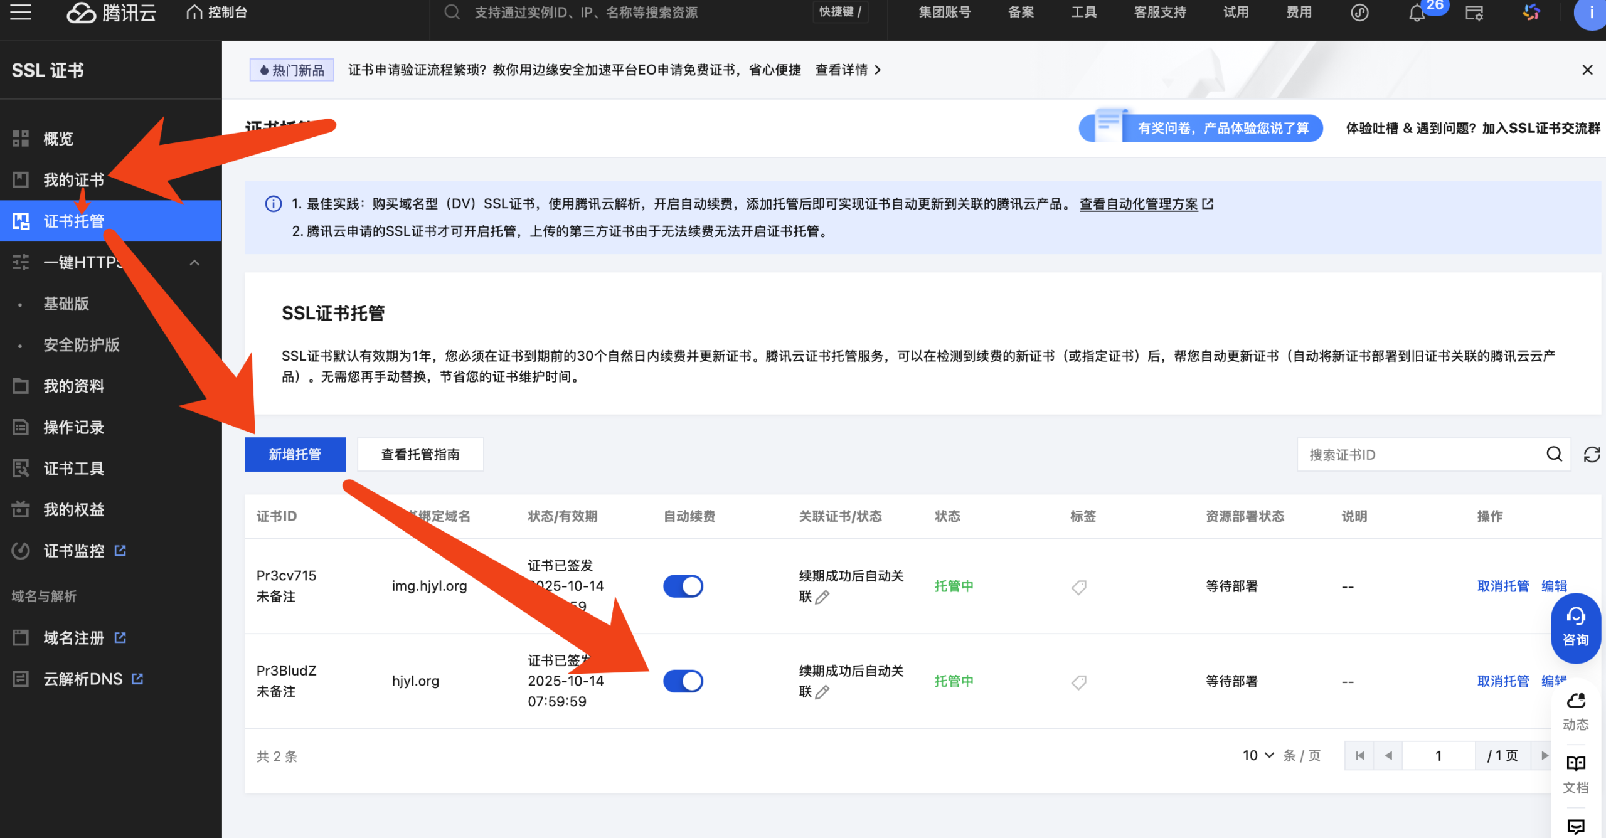Screen dimensions: 1606x838
Task: Select the Pr3BludZ certificate ID
Action: tap(286, 671)
